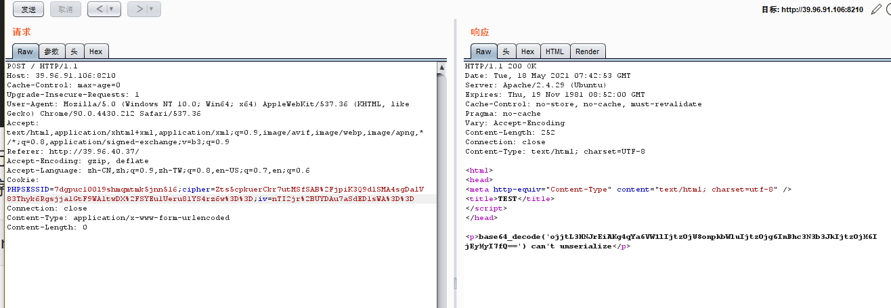This screenshot has width=891, height=308.
Task: Click the 'Connection: close' request header
Action: (47, 208)
